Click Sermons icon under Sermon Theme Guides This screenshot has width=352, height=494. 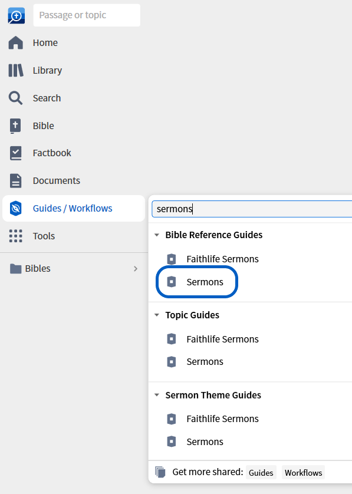(x=172, y=442)
